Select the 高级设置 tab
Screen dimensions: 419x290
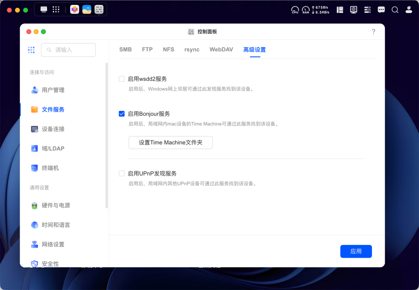click(x=255, y=50)
